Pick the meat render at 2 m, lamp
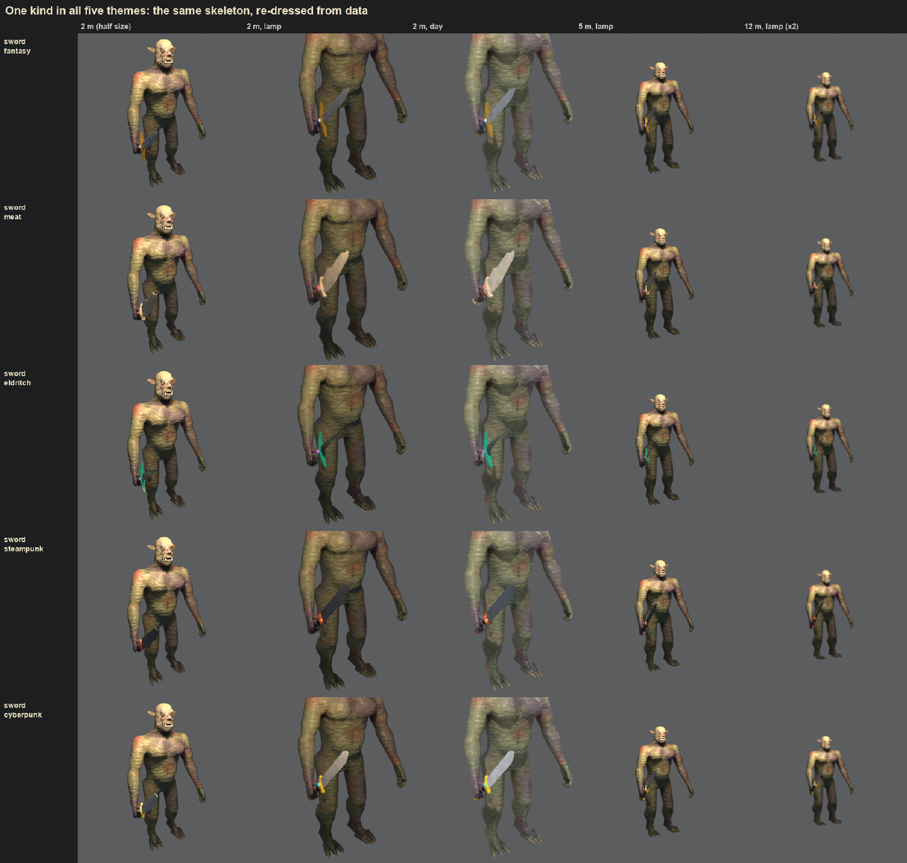This screenshot has height=863, width=907. tap(327, 282)
